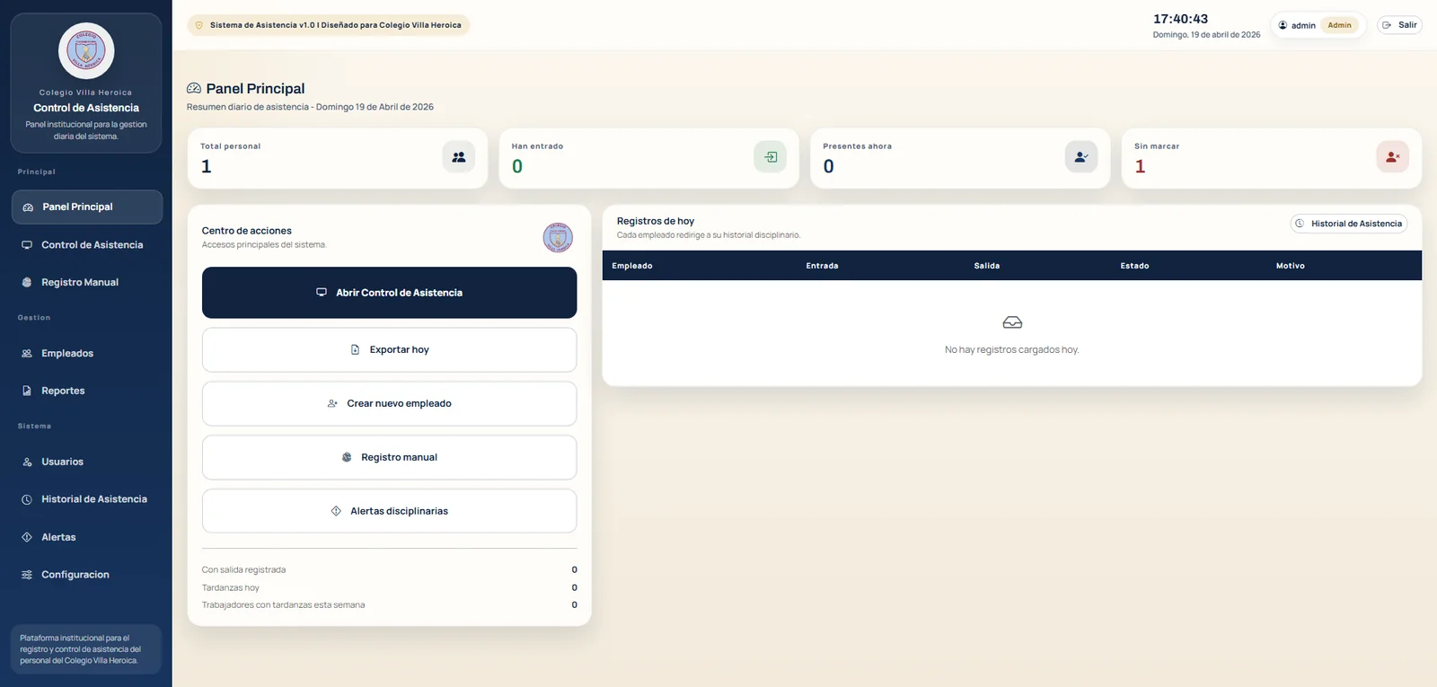Viewport: 1437px width, 687px height.
Task: Click the Entrada column header
Action: (x=822, y=266)
